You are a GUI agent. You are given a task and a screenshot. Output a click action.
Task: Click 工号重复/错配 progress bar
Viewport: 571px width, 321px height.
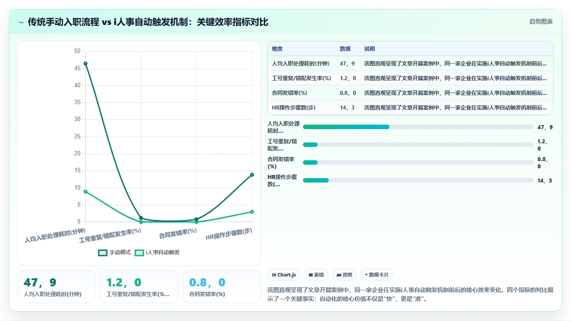coord(418,145)
